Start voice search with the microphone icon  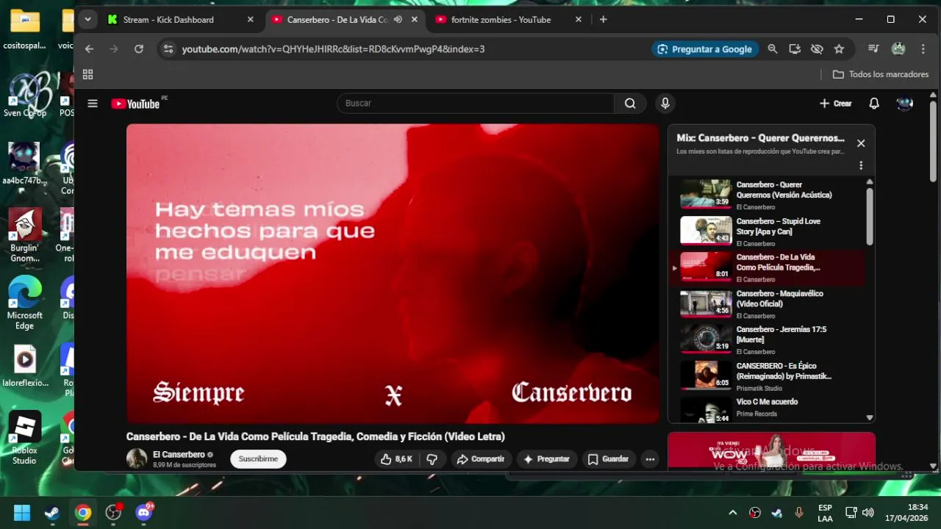point(665,104)
